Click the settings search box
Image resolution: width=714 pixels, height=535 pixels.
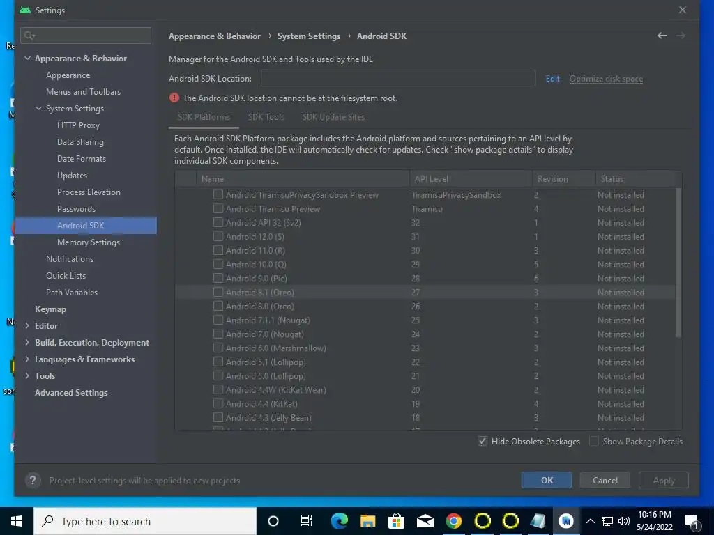pyautogui.click(x=86, y=36)
